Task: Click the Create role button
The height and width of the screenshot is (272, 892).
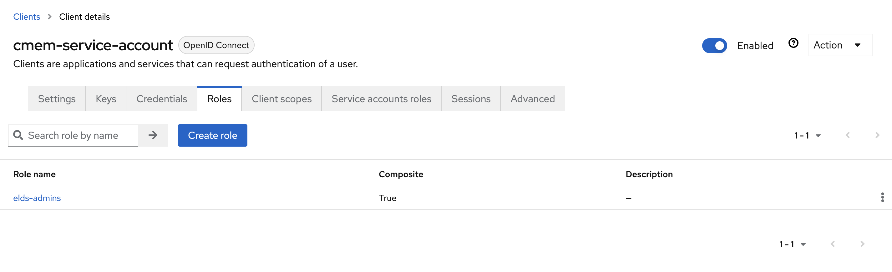Action: pyautogui.click(x=212, y=135)
